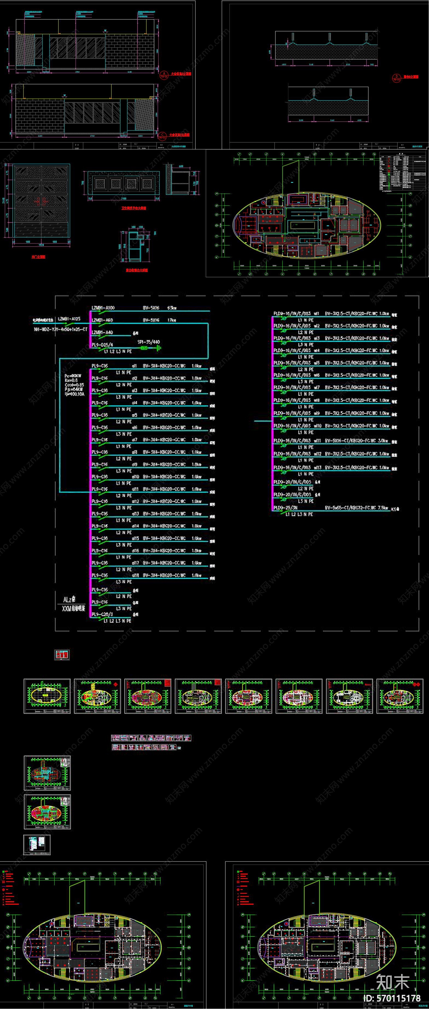Select the small red legend block thumbnail
429x1009 pixels.
coord(62,655)
